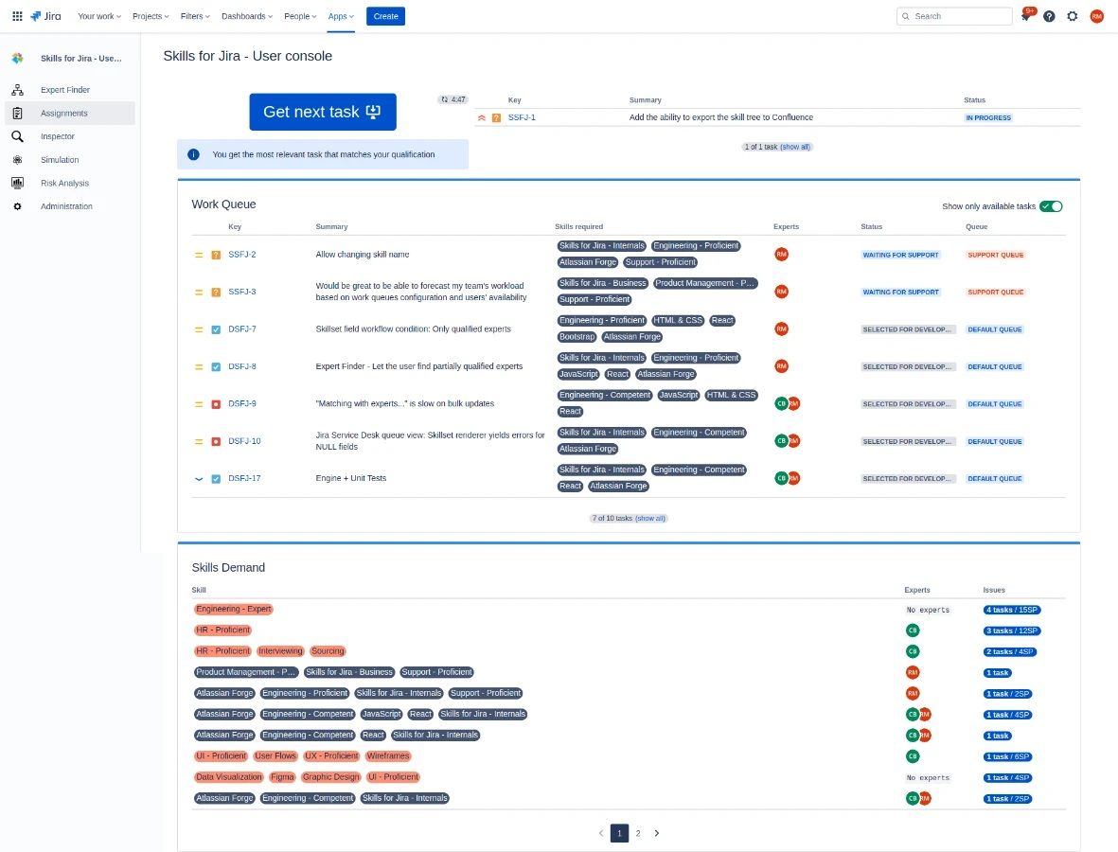
Task: Click issue type icon of SSFJ-1
Action: click(496, 117)
